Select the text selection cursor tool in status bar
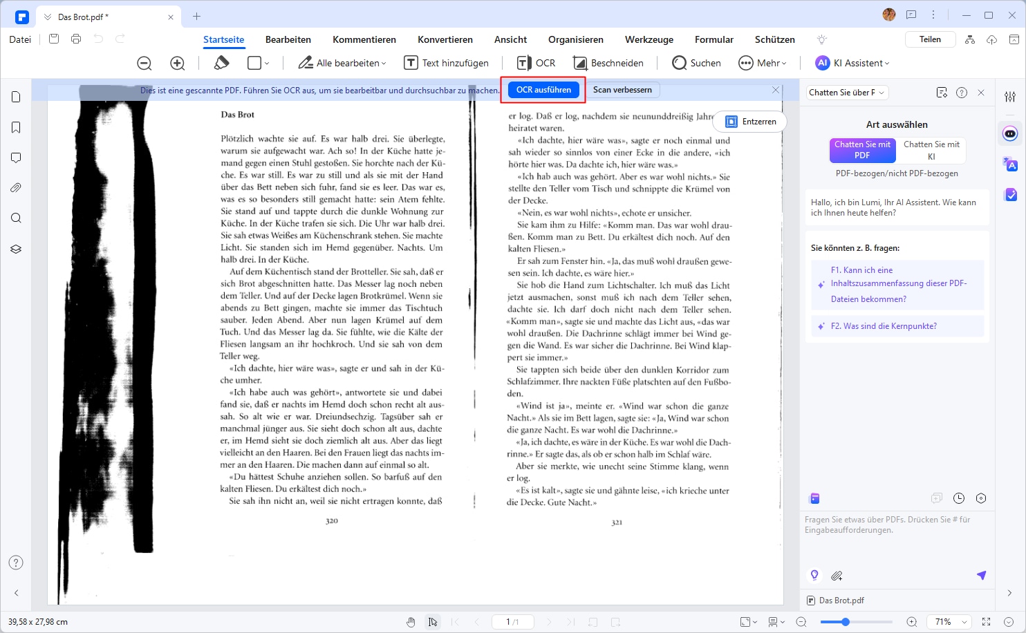The image size is (1026, 633). [432, 622]
